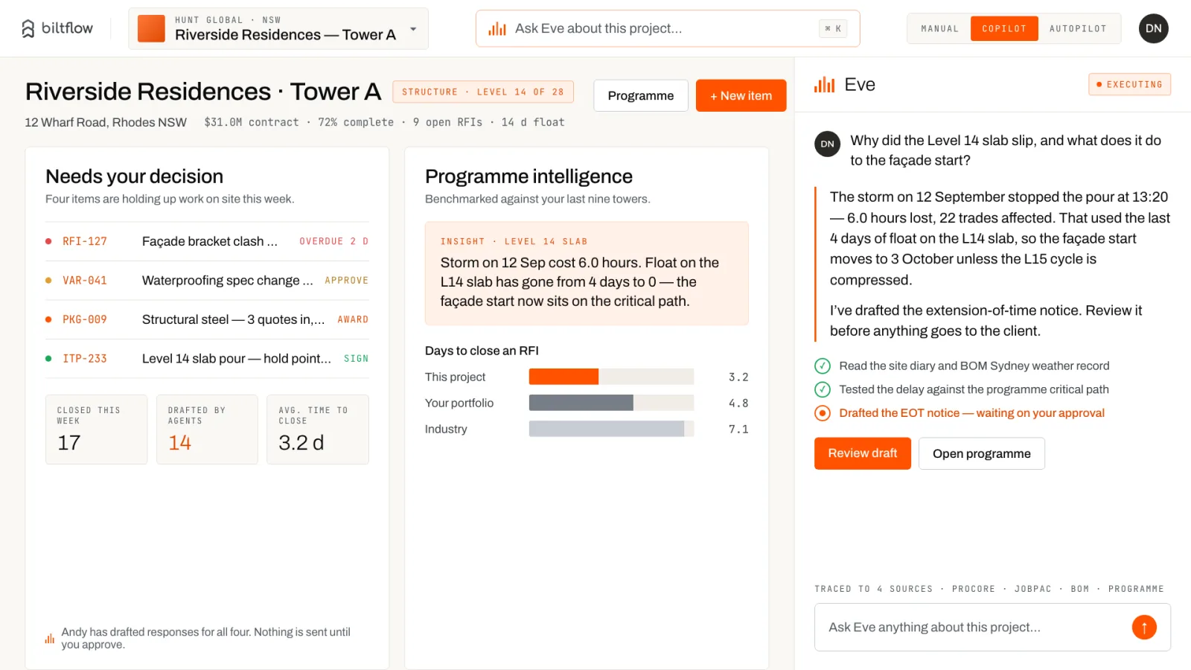The image size is (1191, 670).
Task: Click the Overdue 2 D label on RFI-127
Action: 333,241
